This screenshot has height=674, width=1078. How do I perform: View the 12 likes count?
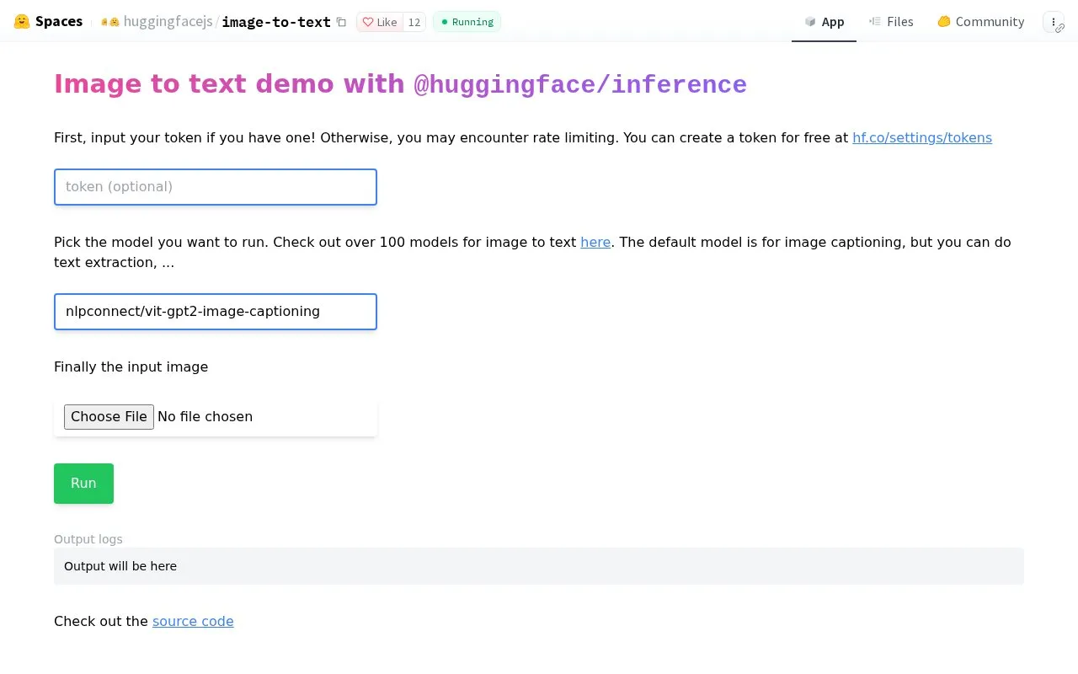point(414,22)
